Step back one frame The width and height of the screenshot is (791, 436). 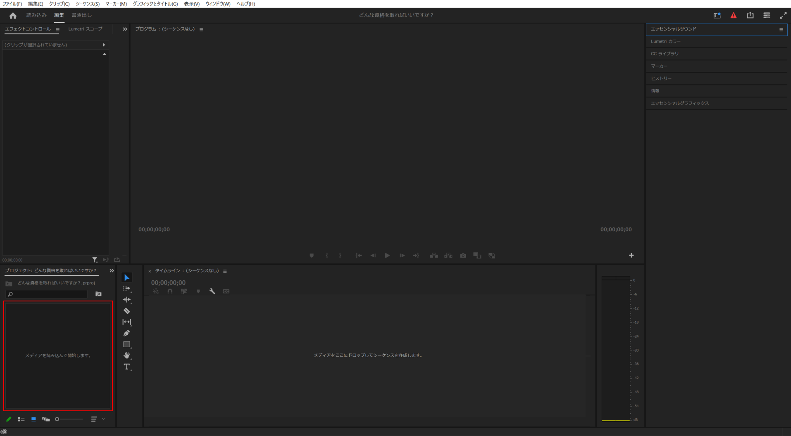coord(373,256)
